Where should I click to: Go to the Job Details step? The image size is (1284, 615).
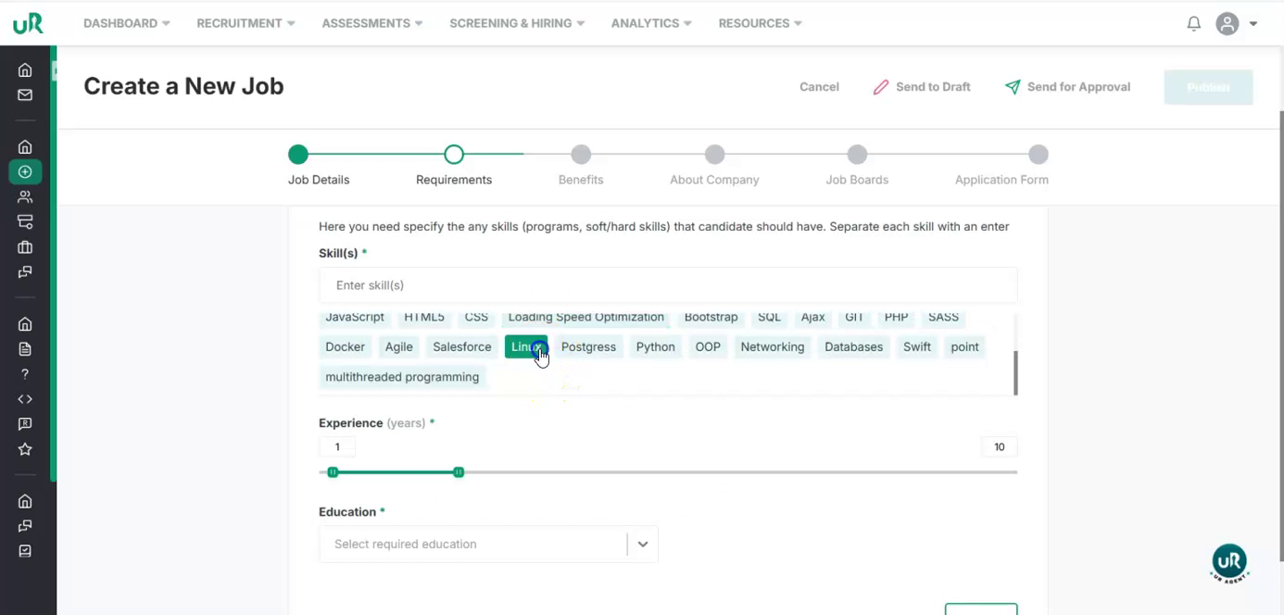pos(297,155)
